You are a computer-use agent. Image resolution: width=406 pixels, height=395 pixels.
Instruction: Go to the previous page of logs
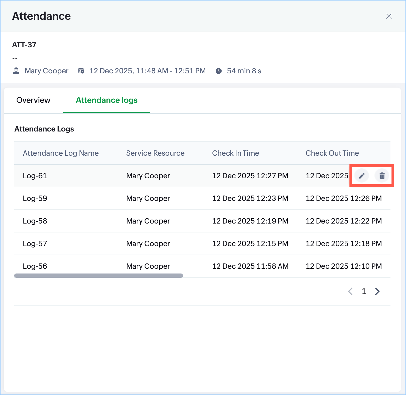coord(350,291)
